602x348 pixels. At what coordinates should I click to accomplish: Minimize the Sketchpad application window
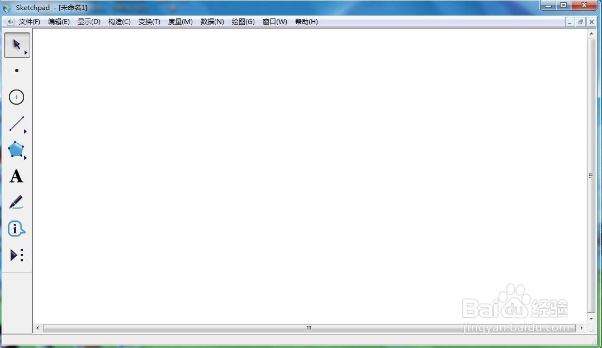click(x=548, y=6)
